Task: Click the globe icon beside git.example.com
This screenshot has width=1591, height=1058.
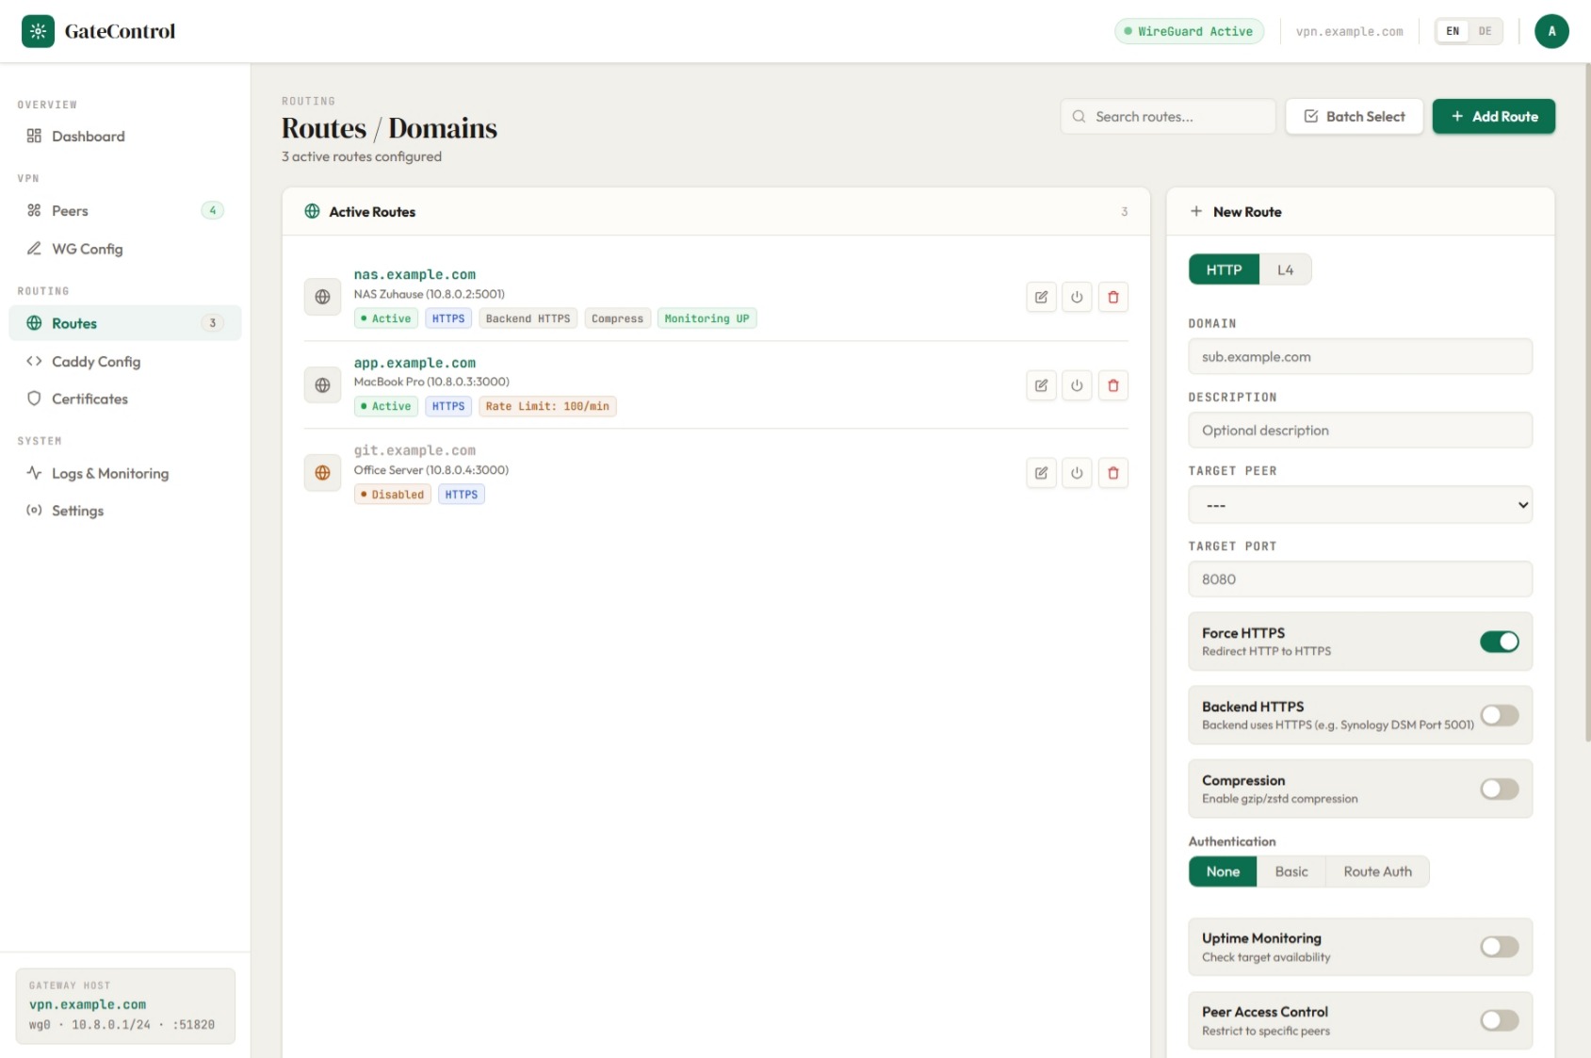Action: (x=322, y=473)
